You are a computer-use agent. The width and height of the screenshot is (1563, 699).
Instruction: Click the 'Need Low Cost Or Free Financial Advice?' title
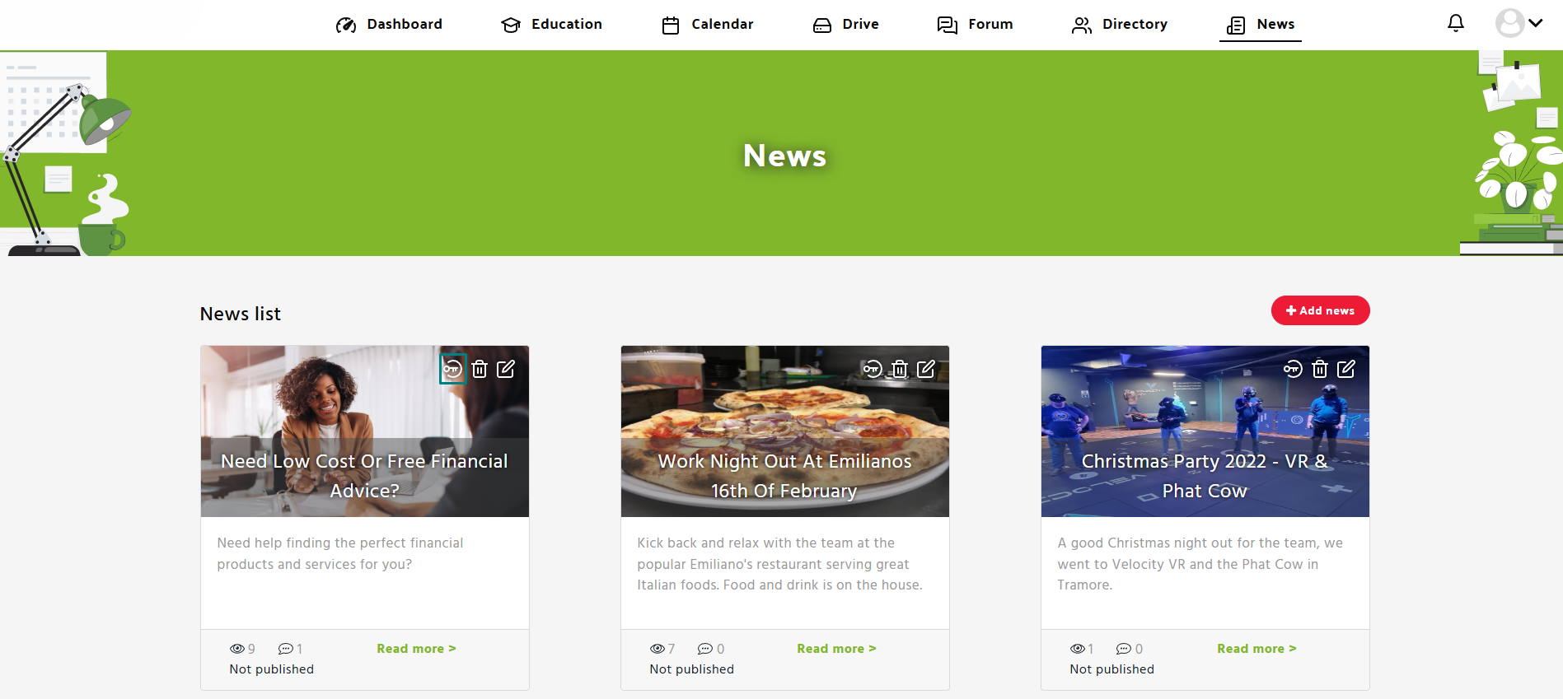coord(364,476)
